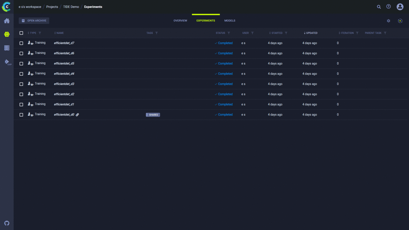Open the Home dashboard sidebar icon
This screenshot has height=230, width=409.
7,21
